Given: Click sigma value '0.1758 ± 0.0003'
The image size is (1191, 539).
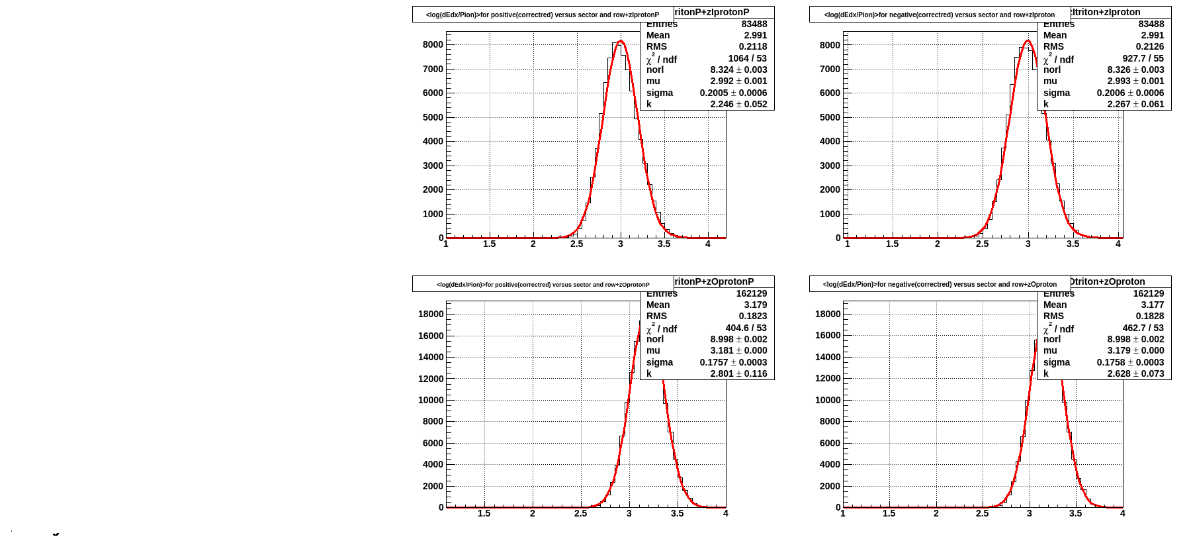Looking at the screenshot, I should click(1130, 362).
